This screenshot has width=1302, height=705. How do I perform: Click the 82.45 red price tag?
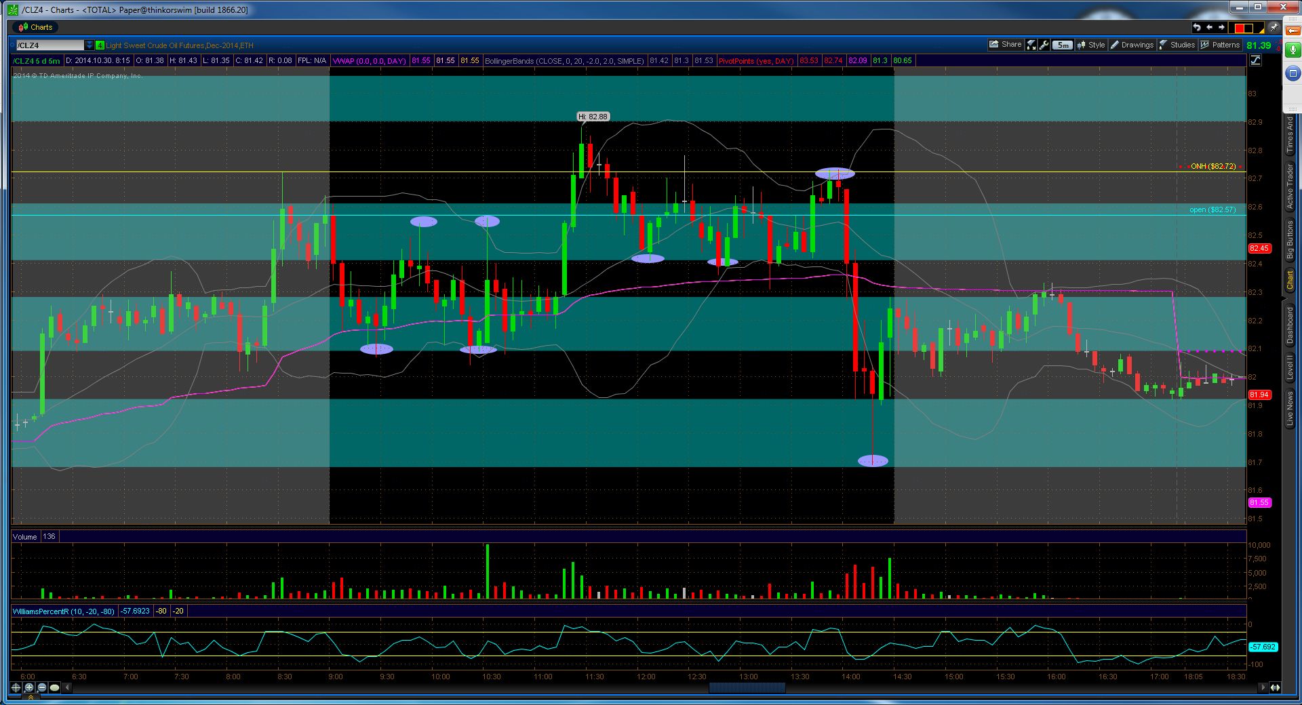(1259, 249)
